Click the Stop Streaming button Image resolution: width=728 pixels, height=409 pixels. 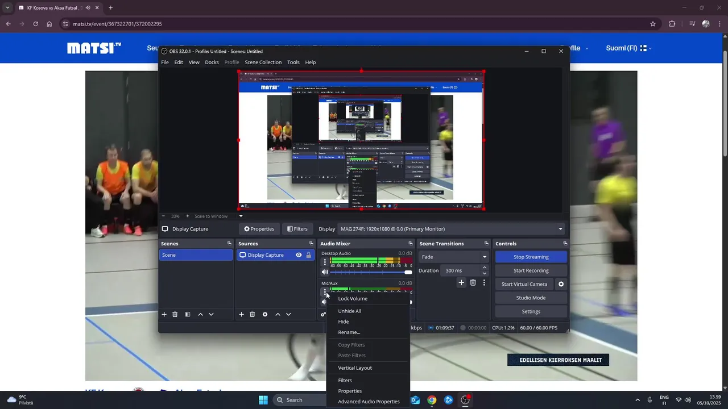click(x=531, y=257)
